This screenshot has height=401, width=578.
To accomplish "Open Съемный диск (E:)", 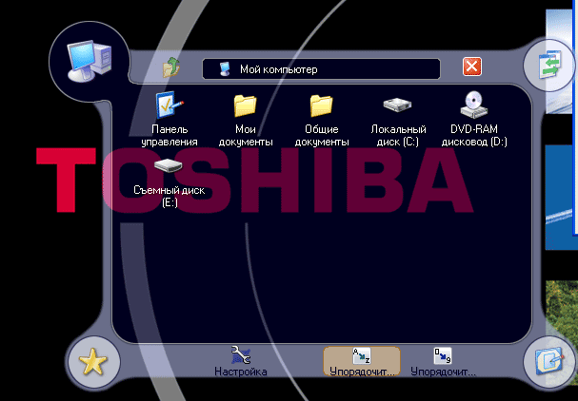I will [x=169, y=182].
